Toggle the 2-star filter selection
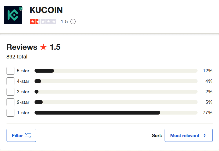The height and width of the screenshot is (151, 219). coord(10,102)
